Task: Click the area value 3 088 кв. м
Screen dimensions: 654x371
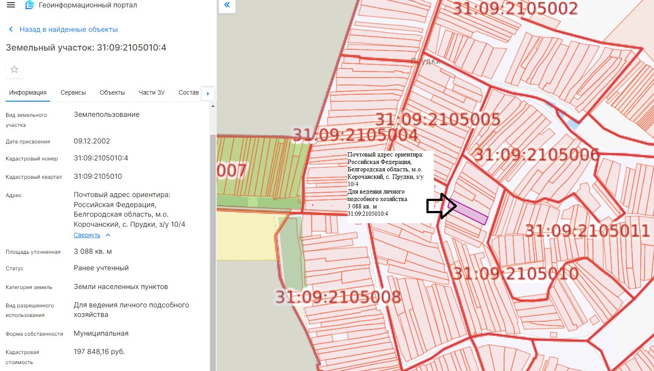Action: pyautogui.click(x=93, y=251)
